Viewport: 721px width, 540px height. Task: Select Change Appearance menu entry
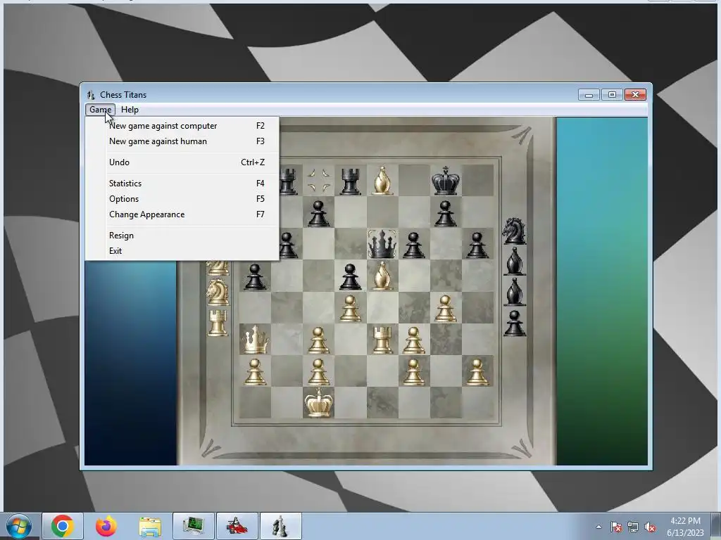click(x=182, y=215)
